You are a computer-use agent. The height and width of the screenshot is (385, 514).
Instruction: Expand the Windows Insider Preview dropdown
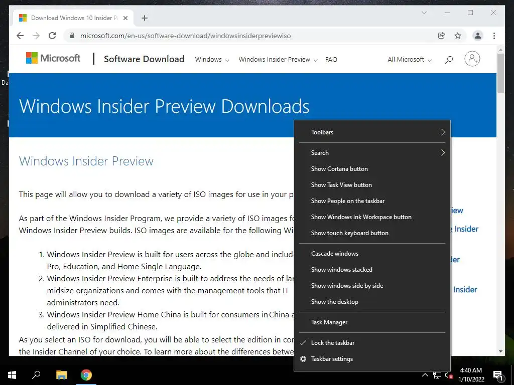(x=278, y=60)
